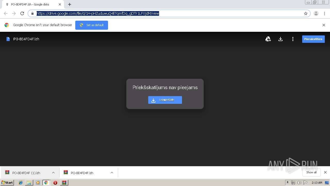The image size is (330, 186).
Task: Open Action Center flag icon
Action: (x=306, y=183)
